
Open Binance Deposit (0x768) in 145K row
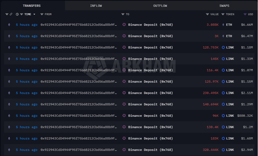151,59
